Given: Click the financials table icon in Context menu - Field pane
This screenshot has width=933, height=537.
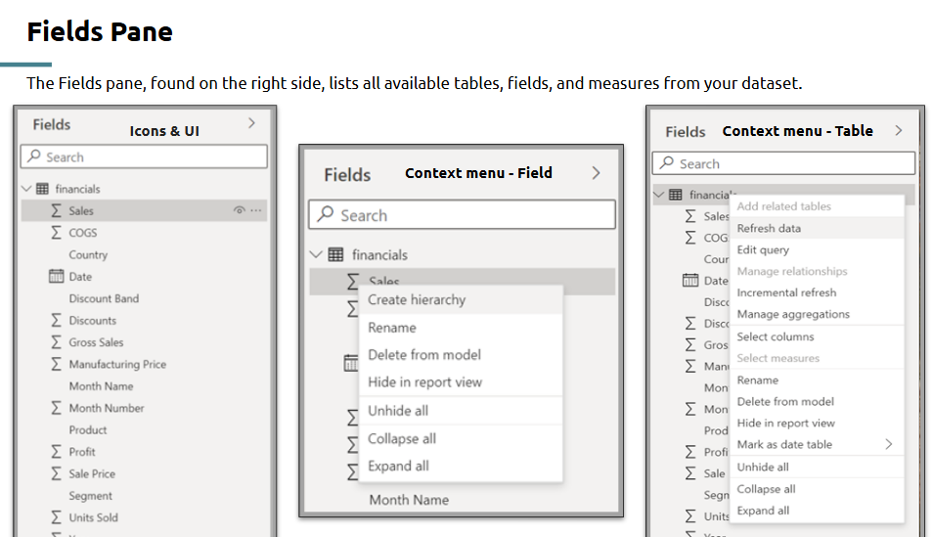Looking at the screenshot, I should pyautogui.click(x=335, y=255).
